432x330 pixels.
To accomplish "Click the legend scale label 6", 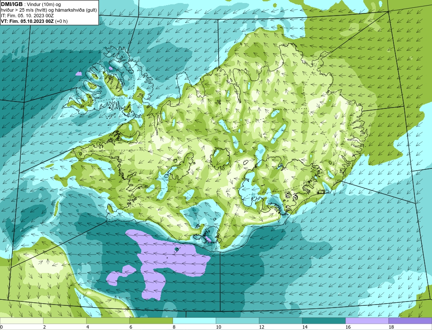I will pos(131,327).
